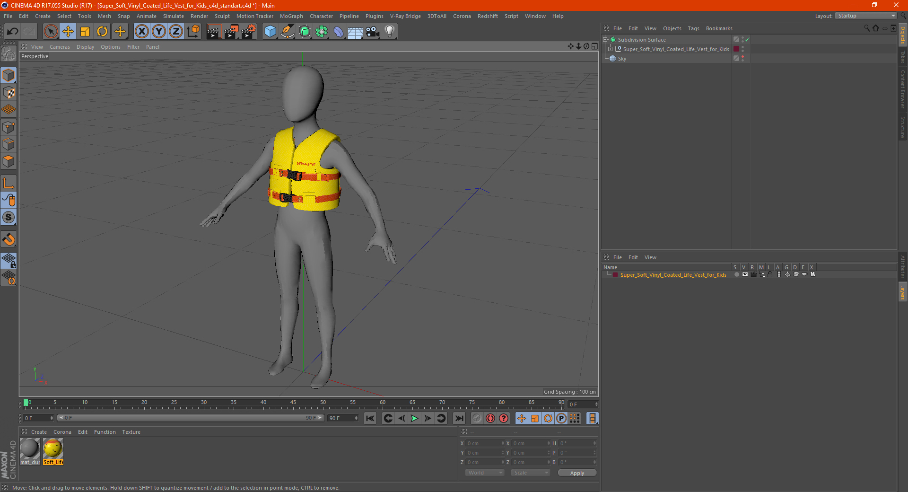Open the World coordinate system dropdown
This screenshot has height=492, width=908.
(485, 473)
